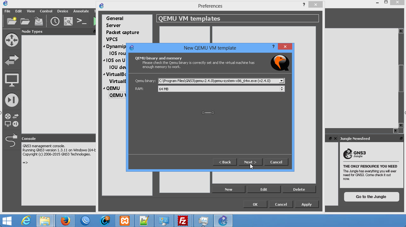406x227 pixels.
Task: Open the Qemu binary dropdown
Action: [x=281, y=81]
